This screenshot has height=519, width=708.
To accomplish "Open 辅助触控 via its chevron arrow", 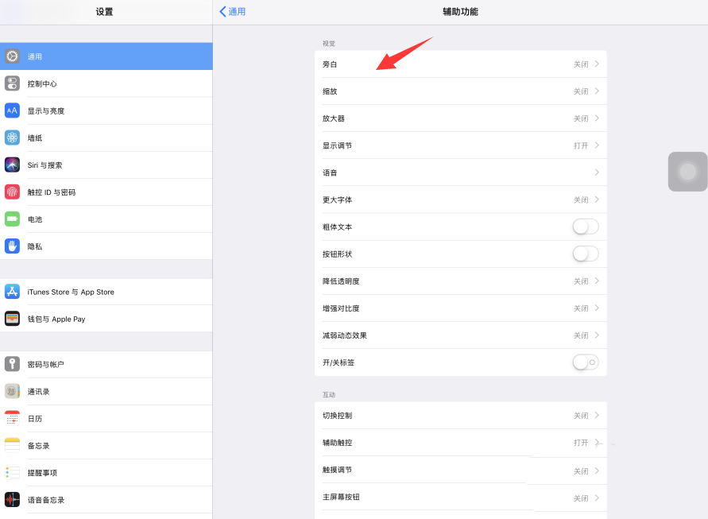I will (597, 443).
